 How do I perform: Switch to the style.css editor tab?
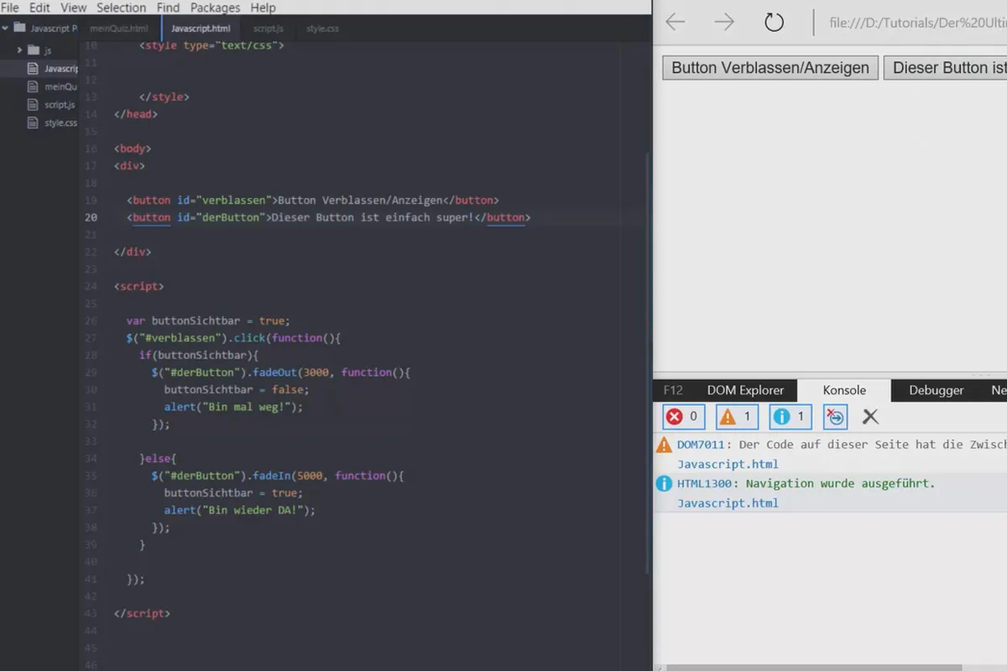(x=322, y=29)
